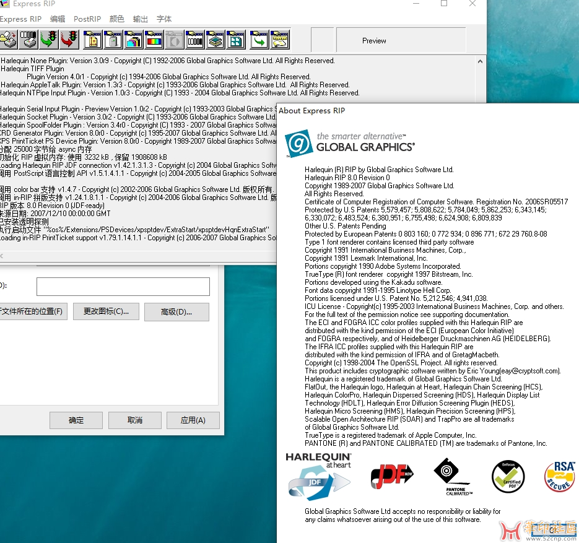
Task: Click the 取消 cancel button
Action: [134, 420]
